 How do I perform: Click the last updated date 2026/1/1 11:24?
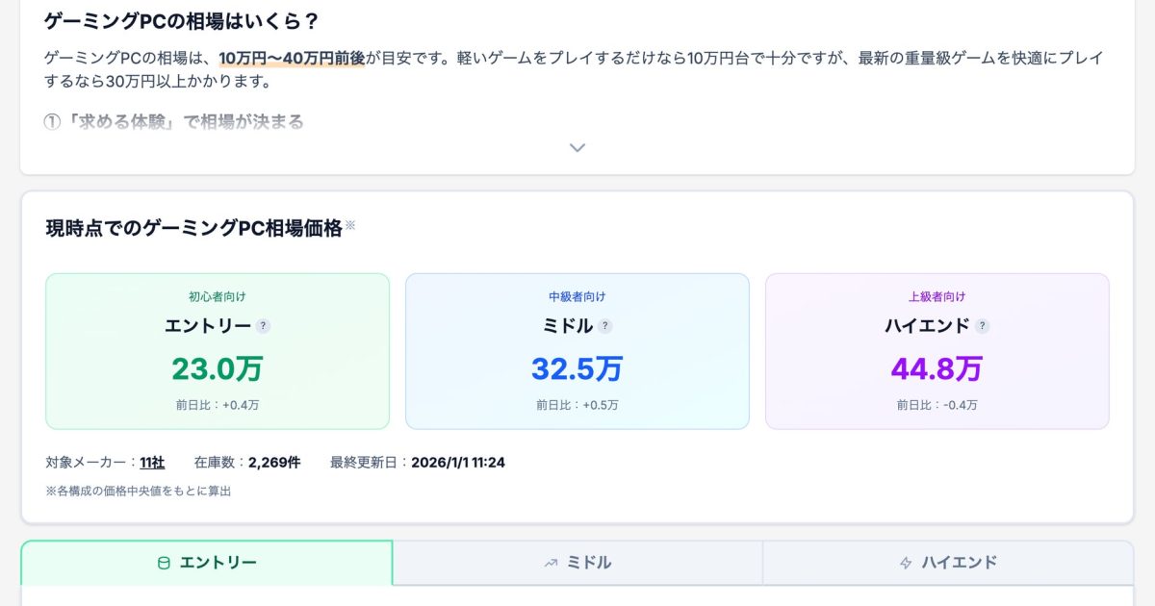tap(458, 463)
